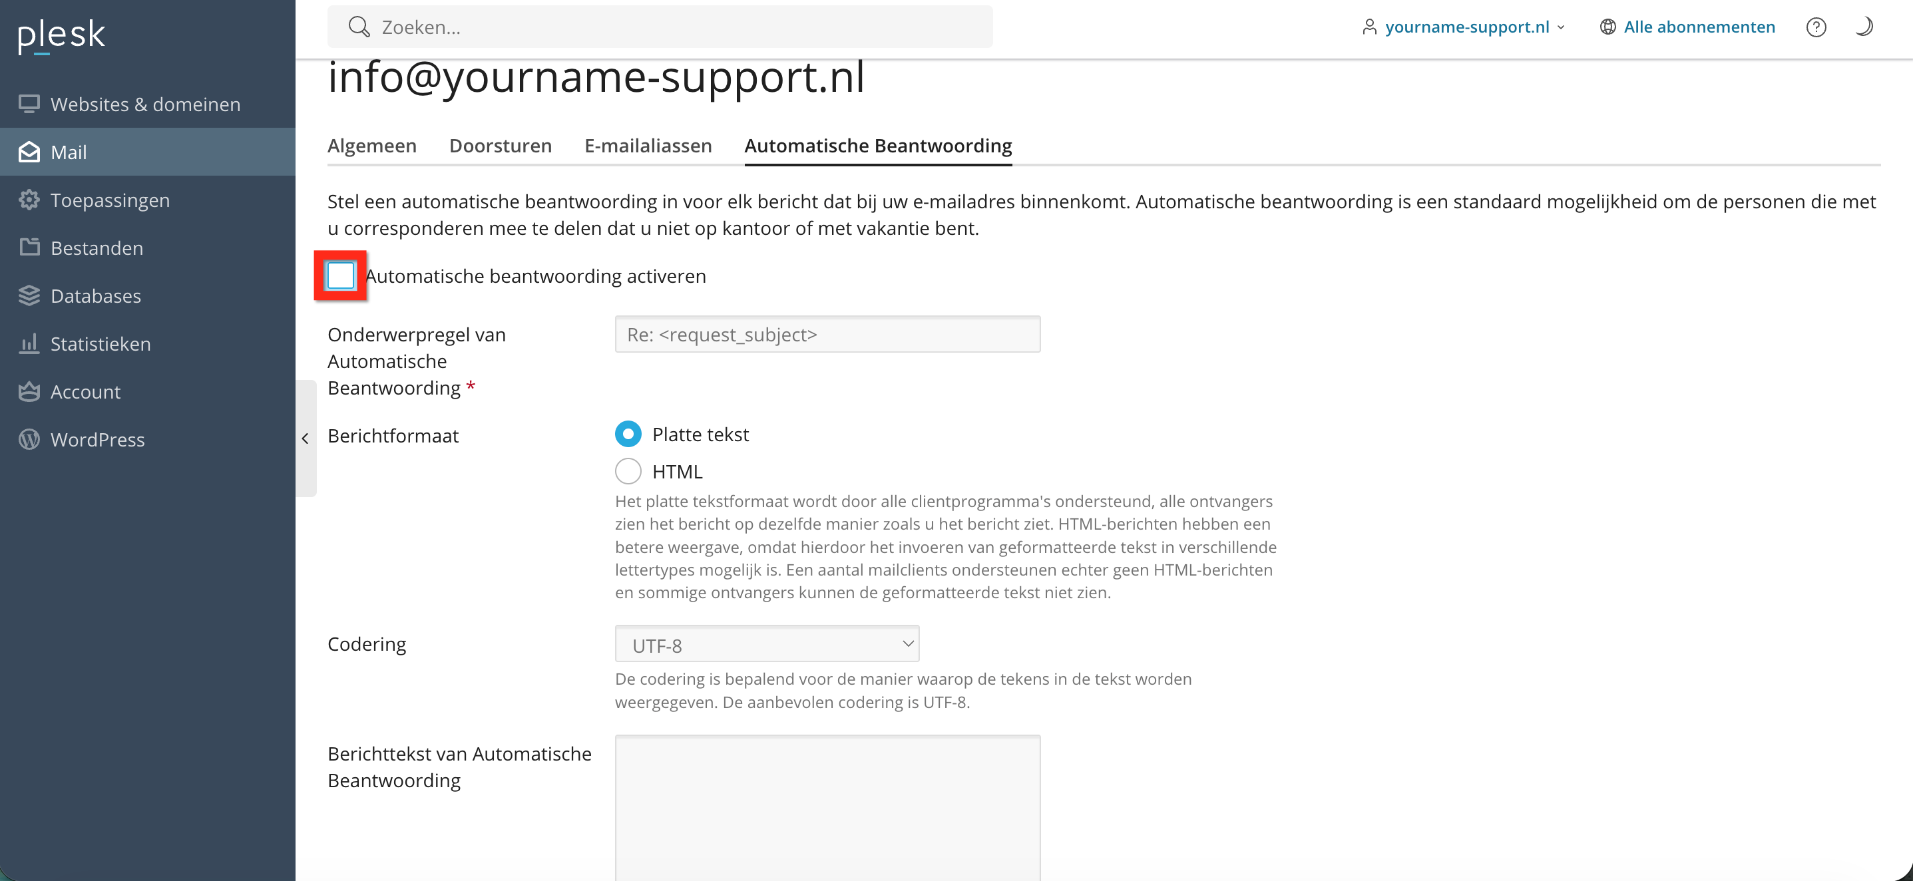This screenshot has height=881, width=1913.
Task: Open the Codering UTF-8 dropdown
Action: click(x=766, y=644)
